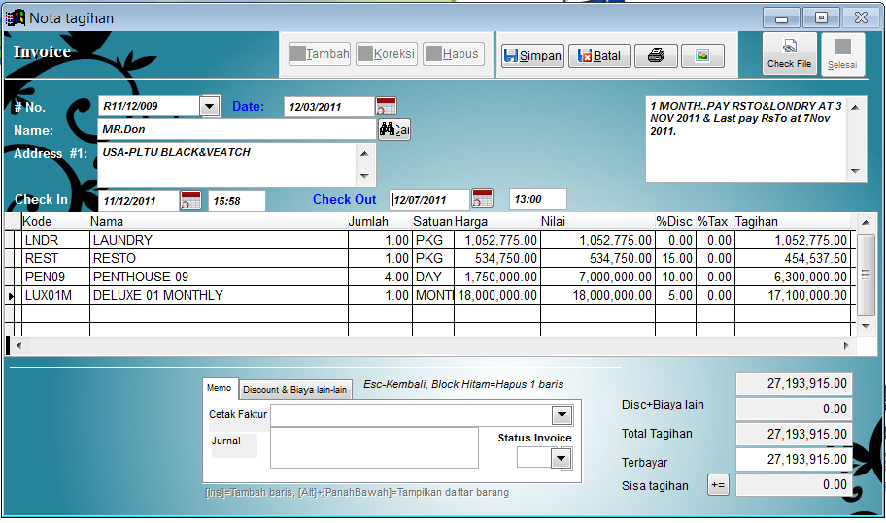Open the Cetak Faktur dropdown

561,415
